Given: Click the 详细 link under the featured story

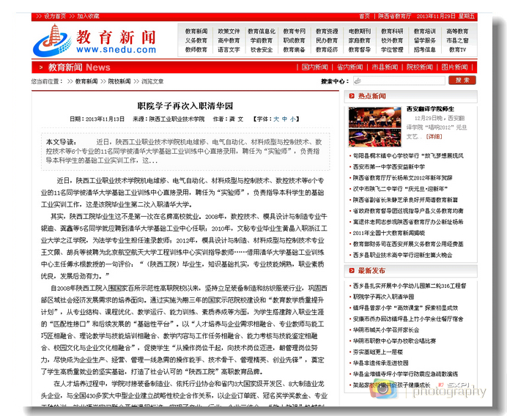Looking at the screenshot, I should [434, 136].
